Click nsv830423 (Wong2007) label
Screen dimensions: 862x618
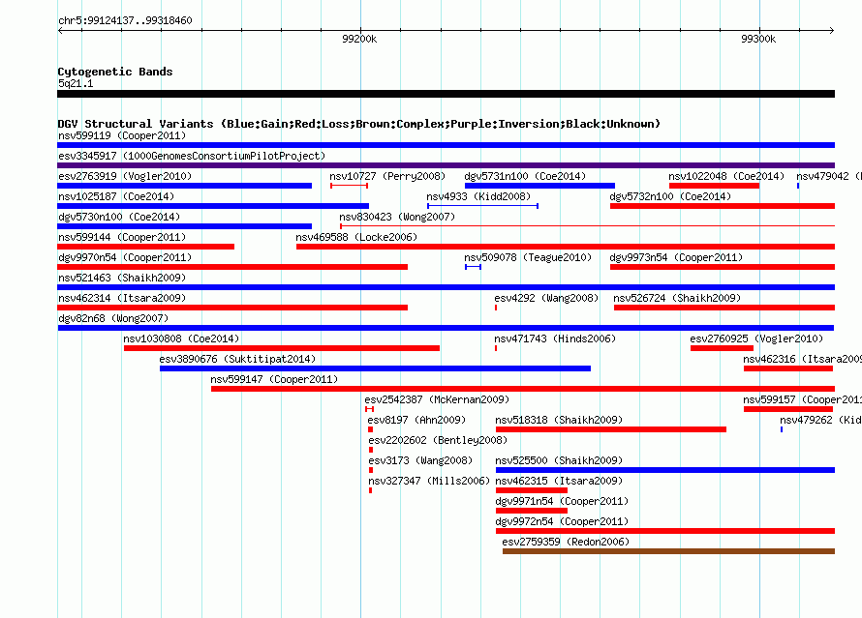(397, 217)
